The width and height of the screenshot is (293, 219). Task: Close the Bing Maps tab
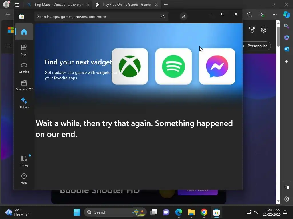[88, 5]
